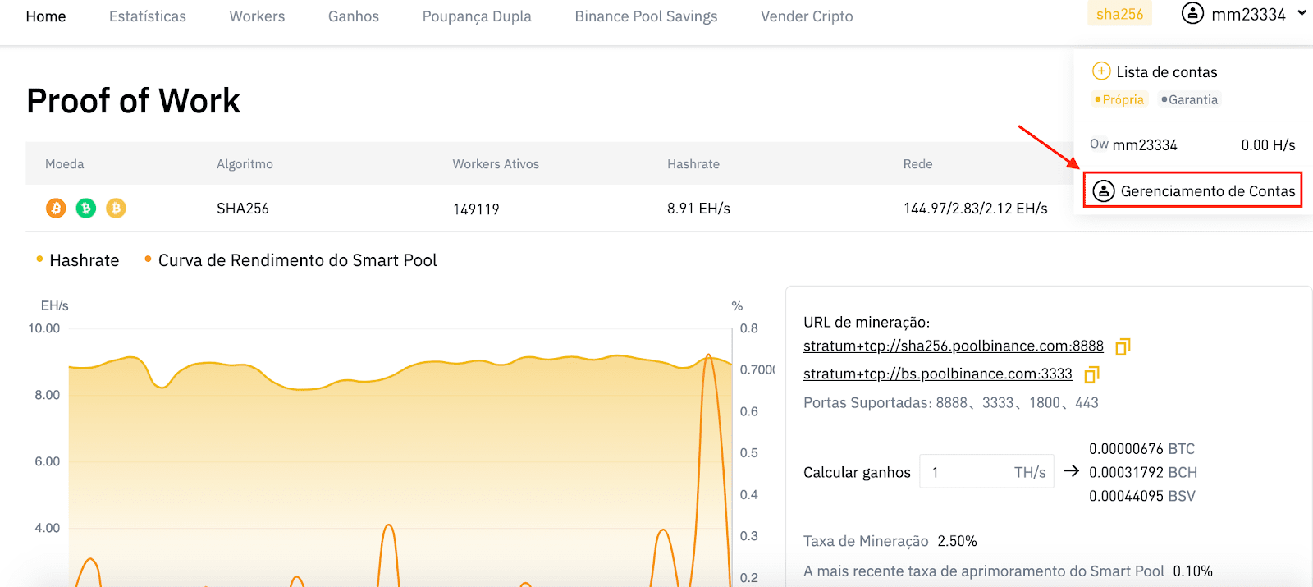Screen dimensions: 1313x587
Task: Click the Hashrate column header
Action: [693, 164]
